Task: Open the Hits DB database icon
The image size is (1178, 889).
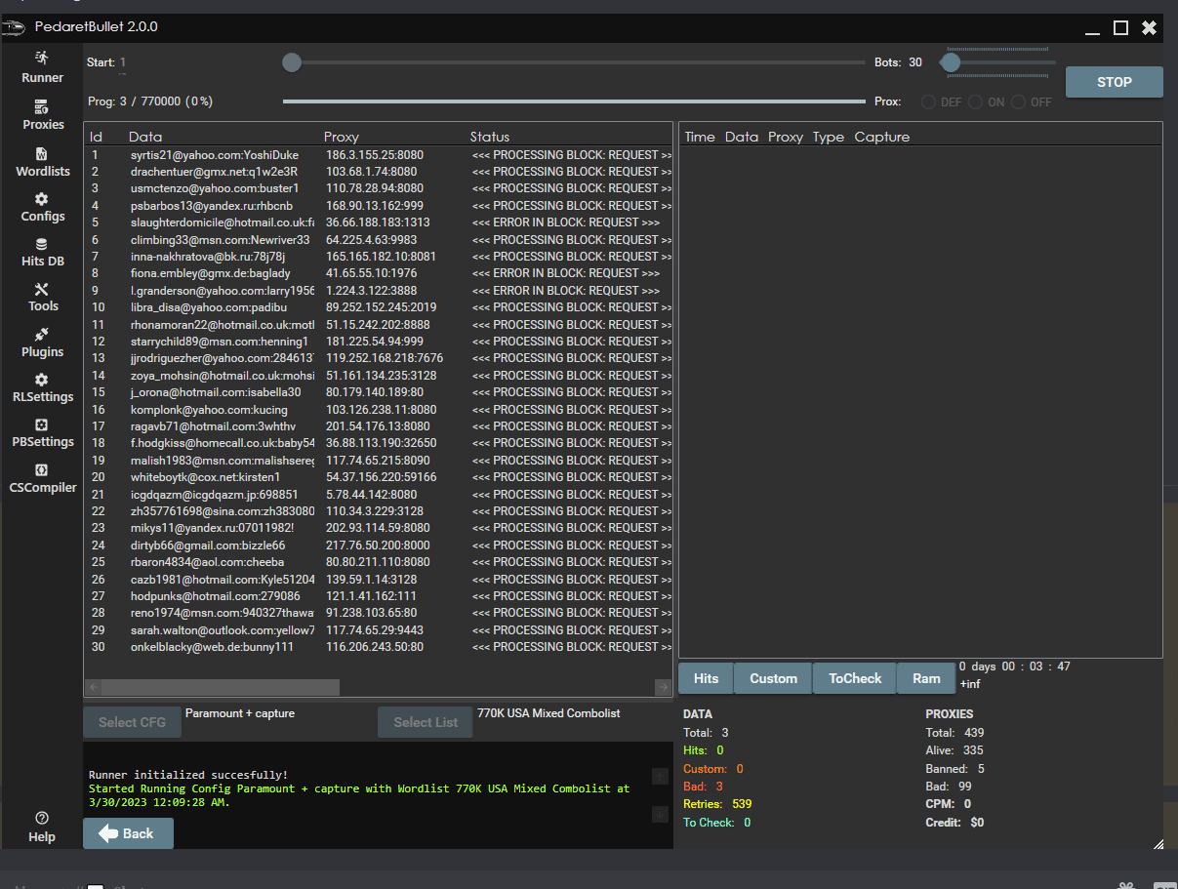Action: click(x=42, y=245)
